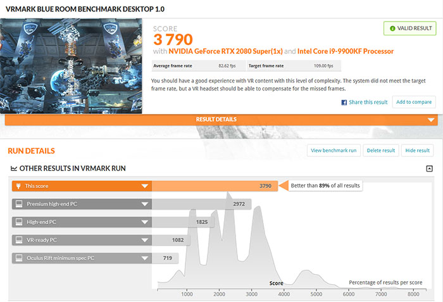This screenshot has height=302, width=443.
Task: Click the Target frame rate 109.00 fps value
Action: pos(323,66)
